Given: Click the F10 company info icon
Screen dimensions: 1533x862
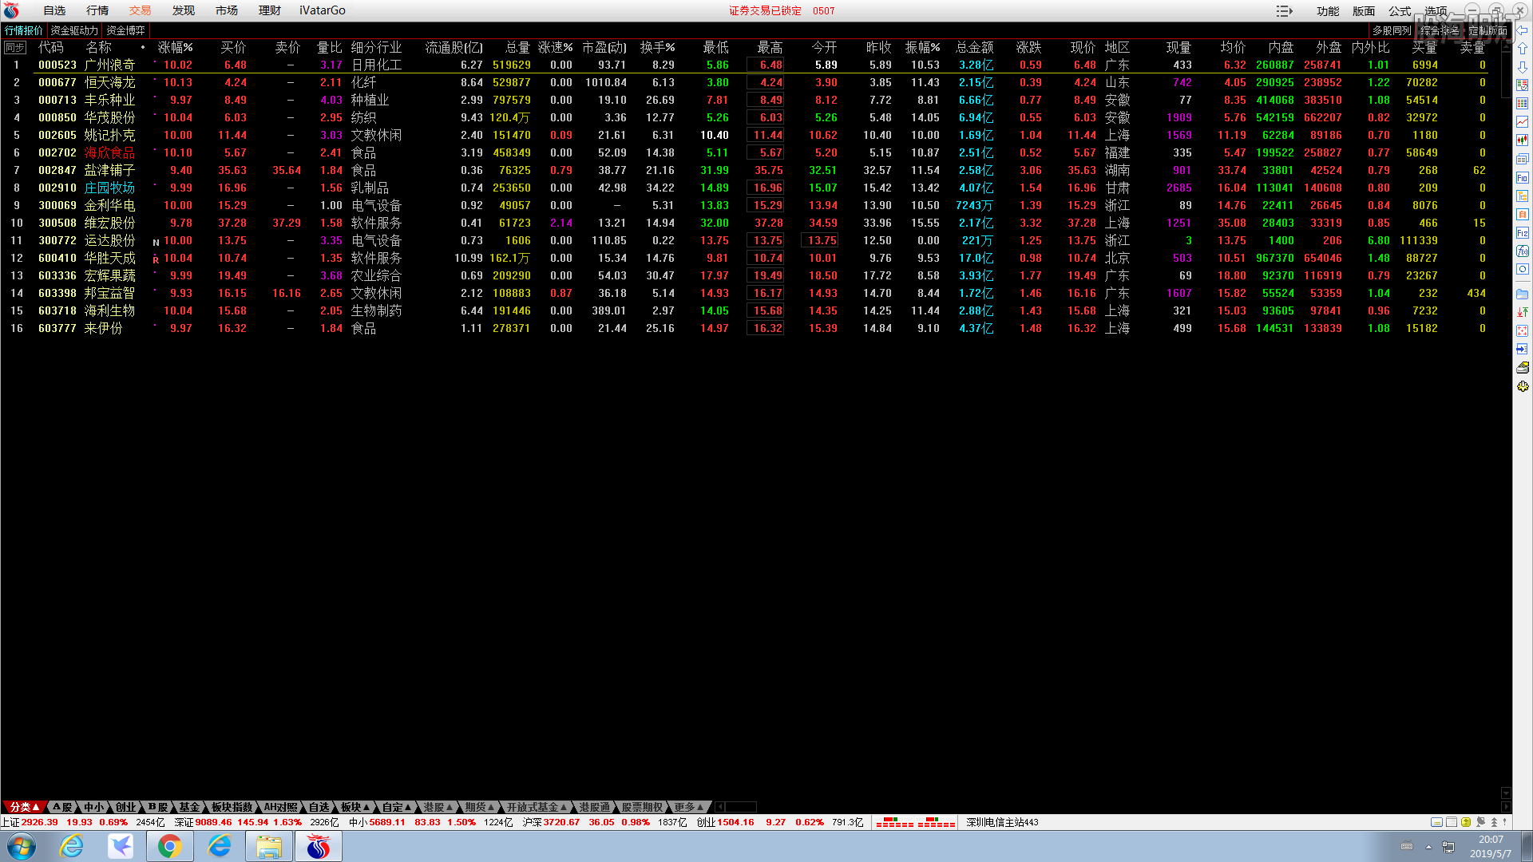Looking at the screenshot, I should coord(1523,177).
